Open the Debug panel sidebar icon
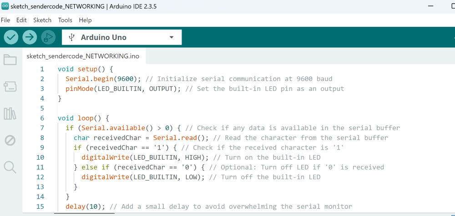Image resolution: width=455 pixels, height=216 pixels. [10, 141]
